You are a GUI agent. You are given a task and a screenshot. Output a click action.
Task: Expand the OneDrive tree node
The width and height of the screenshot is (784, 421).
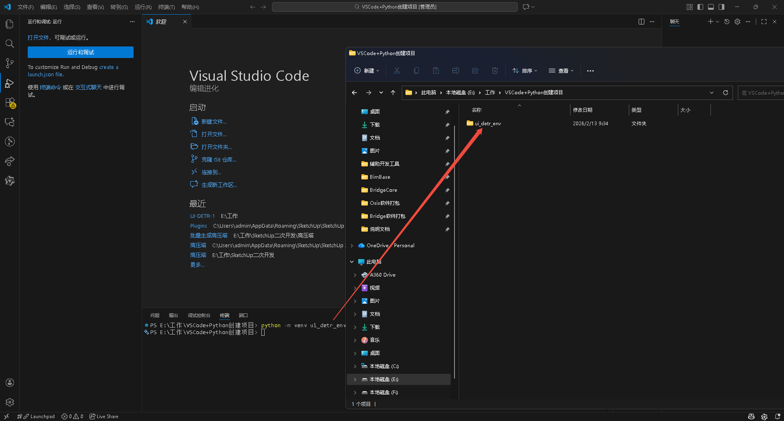click(x=352, y=246)
